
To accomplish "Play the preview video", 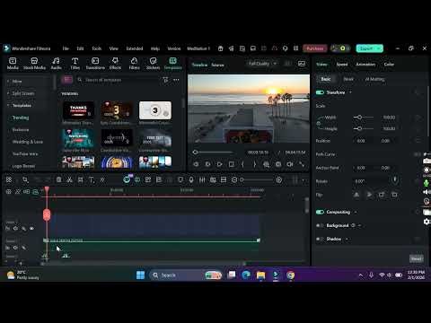I will (x=219, y=164).
